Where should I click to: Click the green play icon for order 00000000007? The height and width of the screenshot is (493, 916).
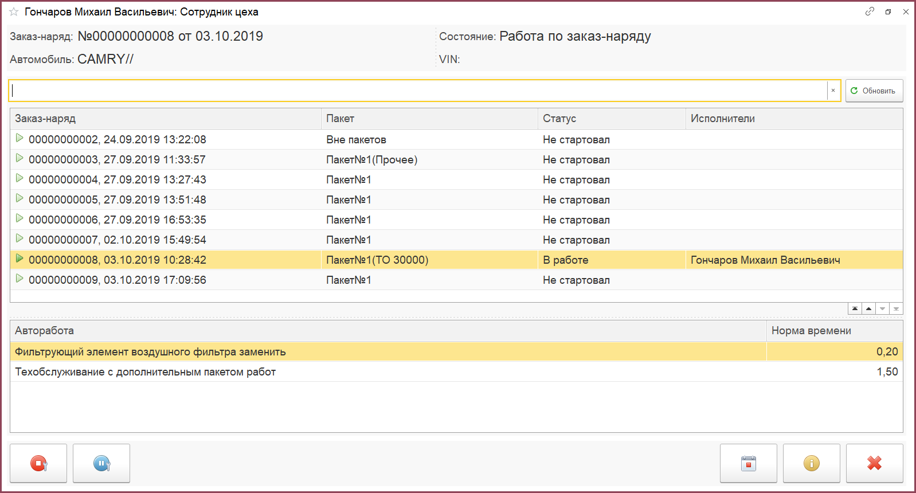coord(19,238)
